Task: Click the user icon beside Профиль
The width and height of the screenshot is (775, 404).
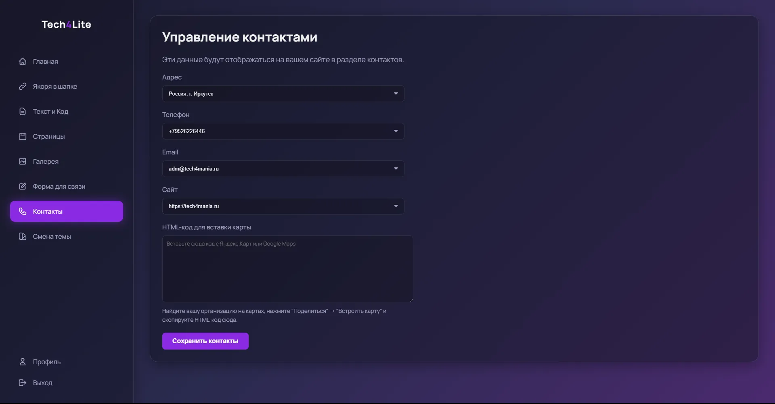Action: (x=23, y=362)
